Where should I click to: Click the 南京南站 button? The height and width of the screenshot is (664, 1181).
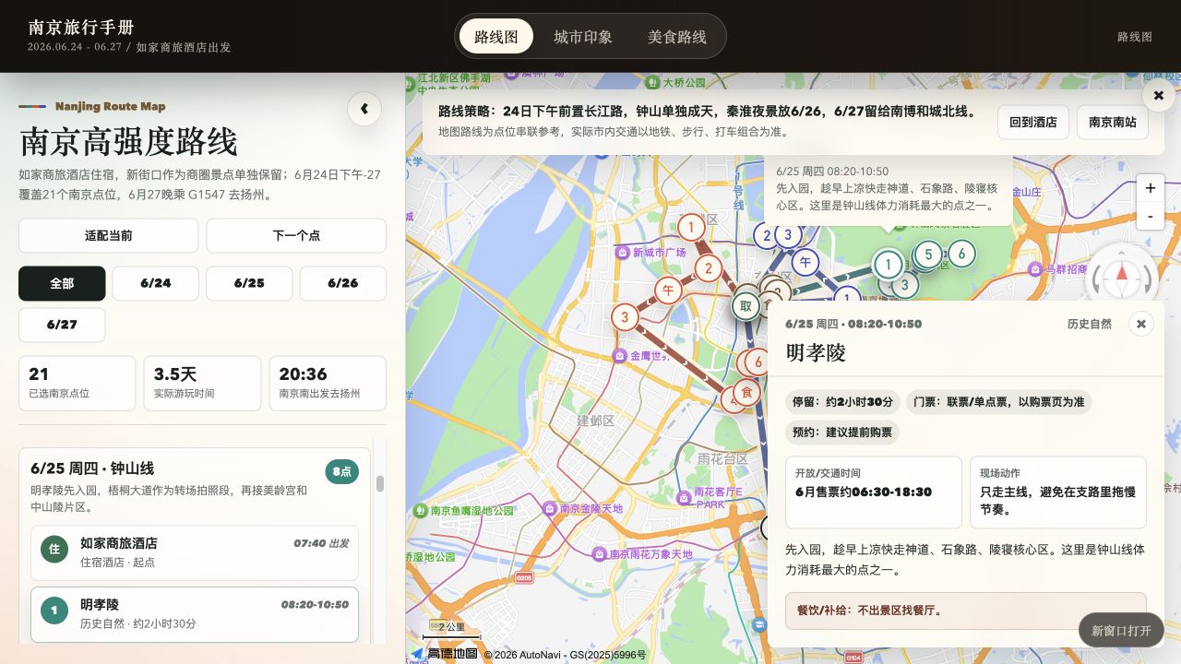1113,122
